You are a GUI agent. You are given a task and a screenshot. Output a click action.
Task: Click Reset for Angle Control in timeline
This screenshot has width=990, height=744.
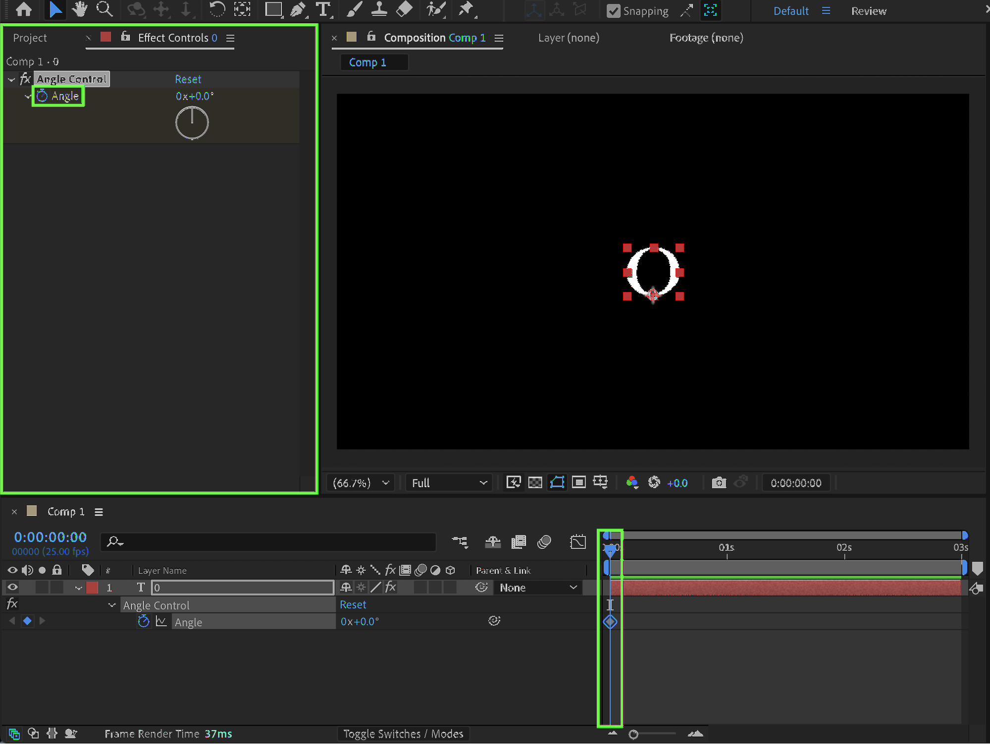tap(353, 605)
